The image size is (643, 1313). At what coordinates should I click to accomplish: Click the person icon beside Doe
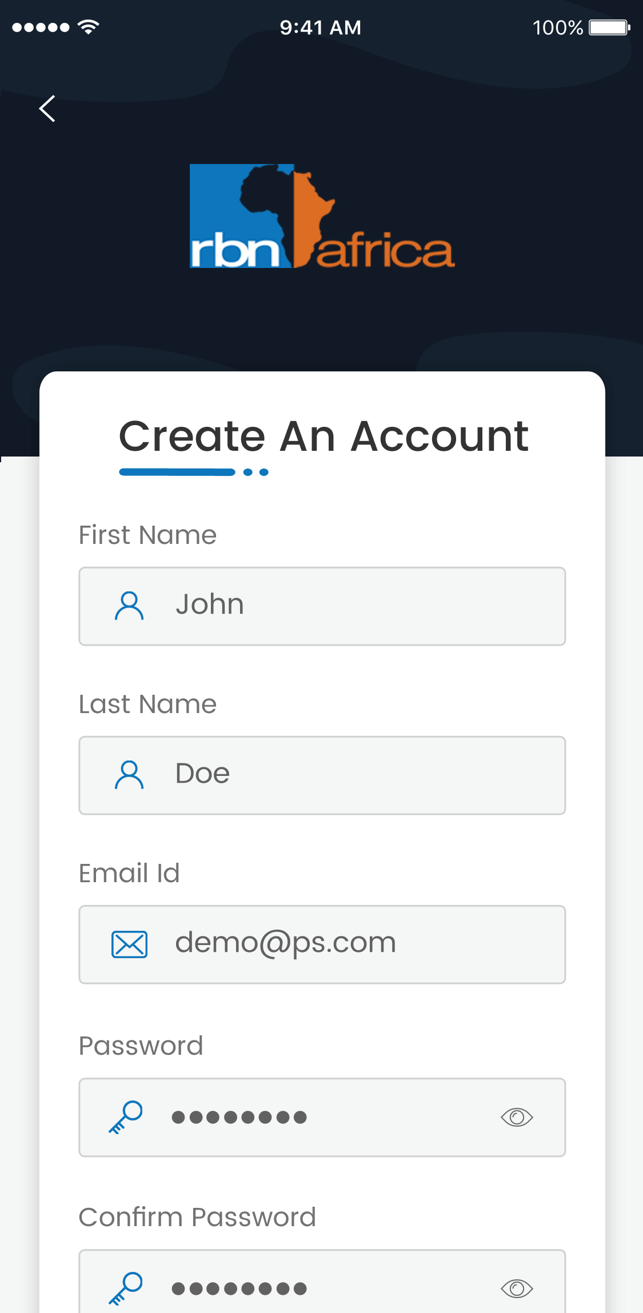point(129,775)
